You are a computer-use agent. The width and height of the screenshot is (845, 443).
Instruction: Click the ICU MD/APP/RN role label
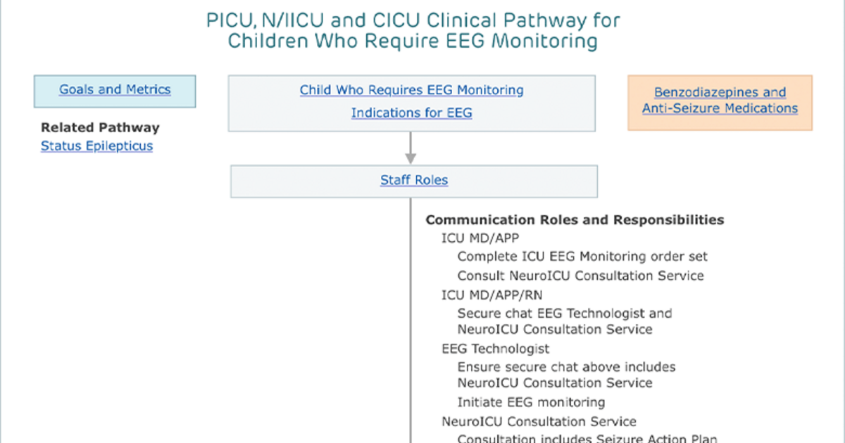tap(492, 295)
